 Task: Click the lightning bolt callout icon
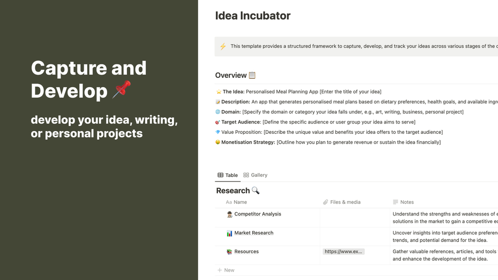coord(223,47)
